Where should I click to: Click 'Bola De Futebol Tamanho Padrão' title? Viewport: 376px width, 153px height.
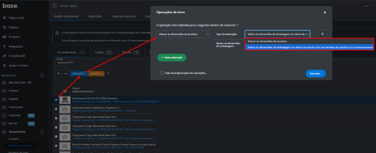(x=114, y=145)
